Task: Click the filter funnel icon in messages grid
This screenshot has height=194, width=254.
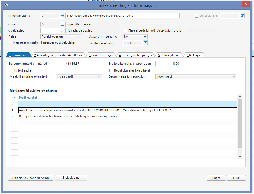Action: pyautogui.click(x=14, y=98)
